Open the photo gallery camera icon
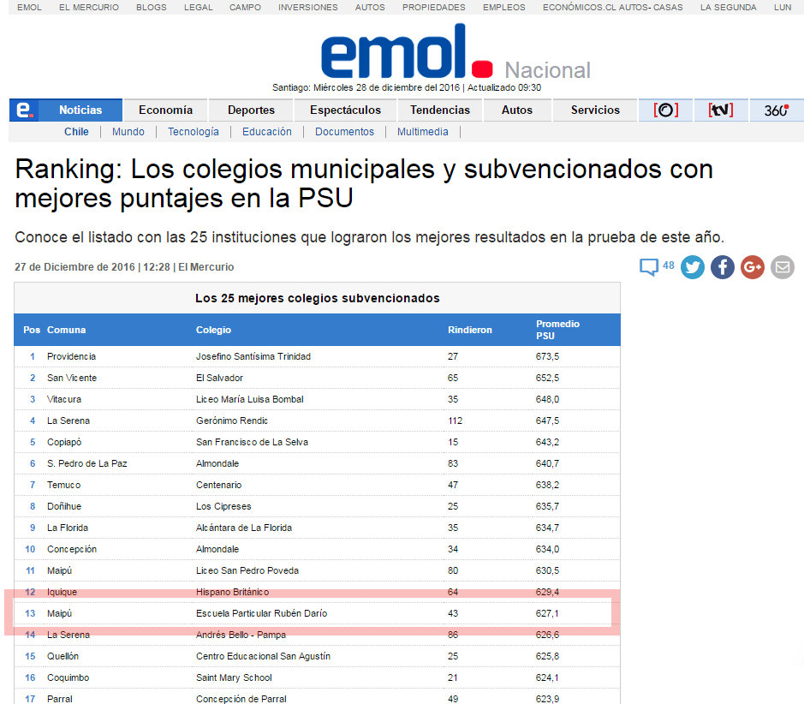The width and height of the screenshot is (804, 704). pyautogui.click(x=666, y=110)
